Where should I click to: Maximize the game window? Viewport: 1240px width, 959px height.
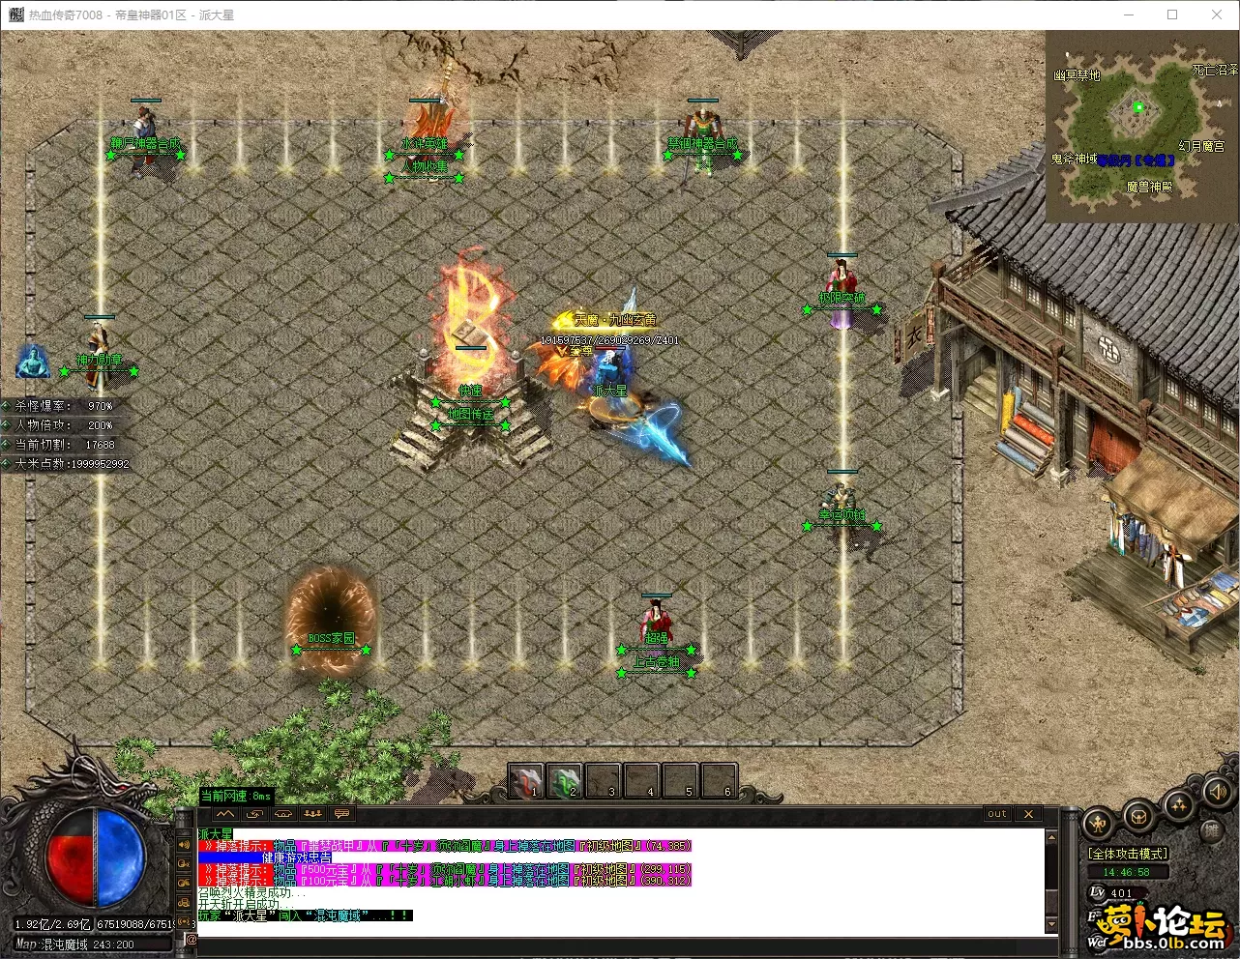coord(1172,15)
